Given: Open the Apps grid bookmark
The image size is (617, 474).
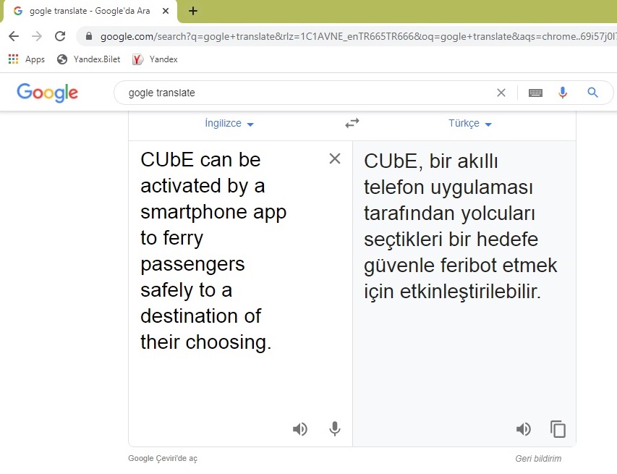Looking at the screenshot, I should tap(26, 59).
